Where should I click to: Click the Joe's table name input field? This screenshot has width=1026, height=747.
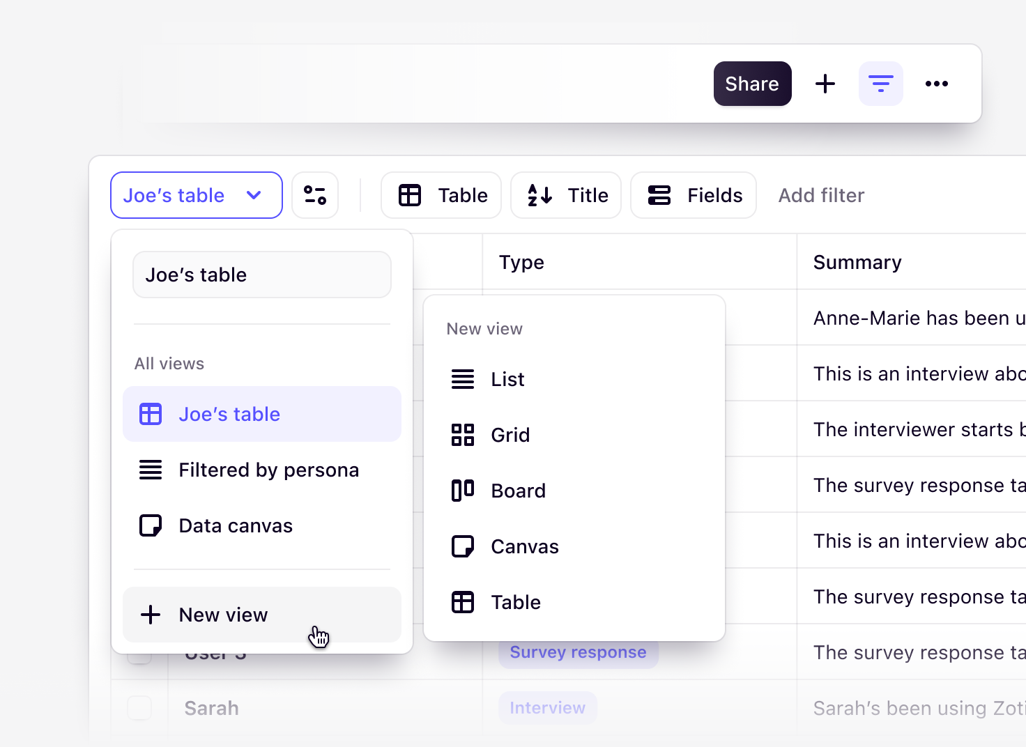click(261, 275)
